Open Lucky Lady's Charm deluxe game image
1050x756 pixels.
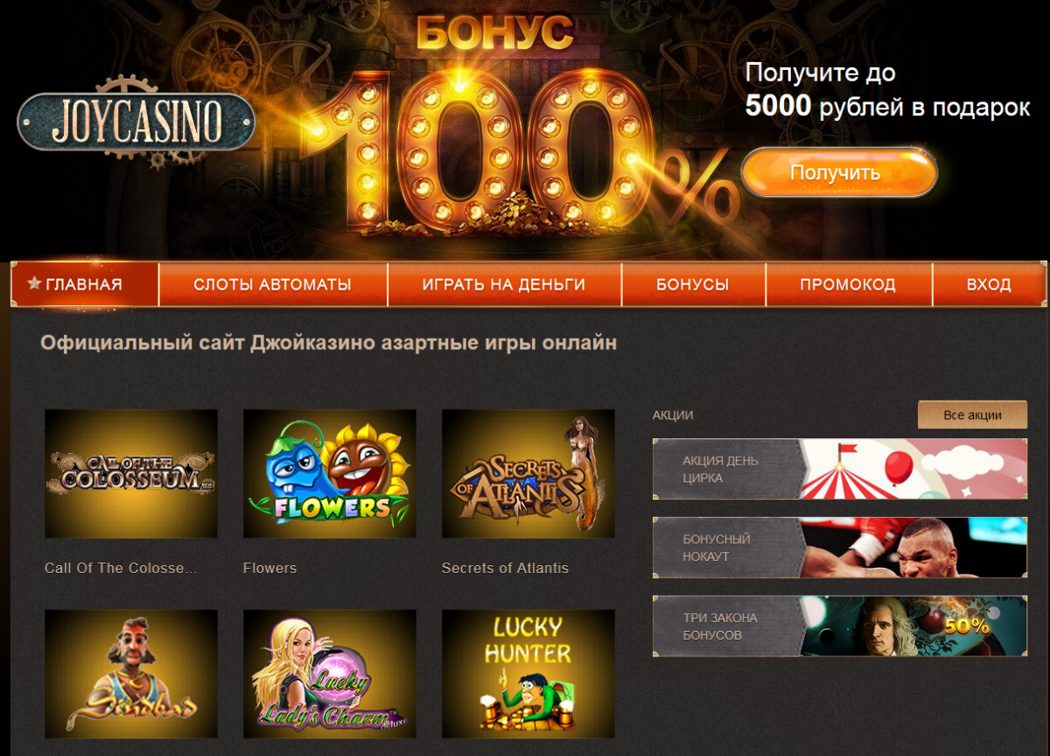click(329, 674)
